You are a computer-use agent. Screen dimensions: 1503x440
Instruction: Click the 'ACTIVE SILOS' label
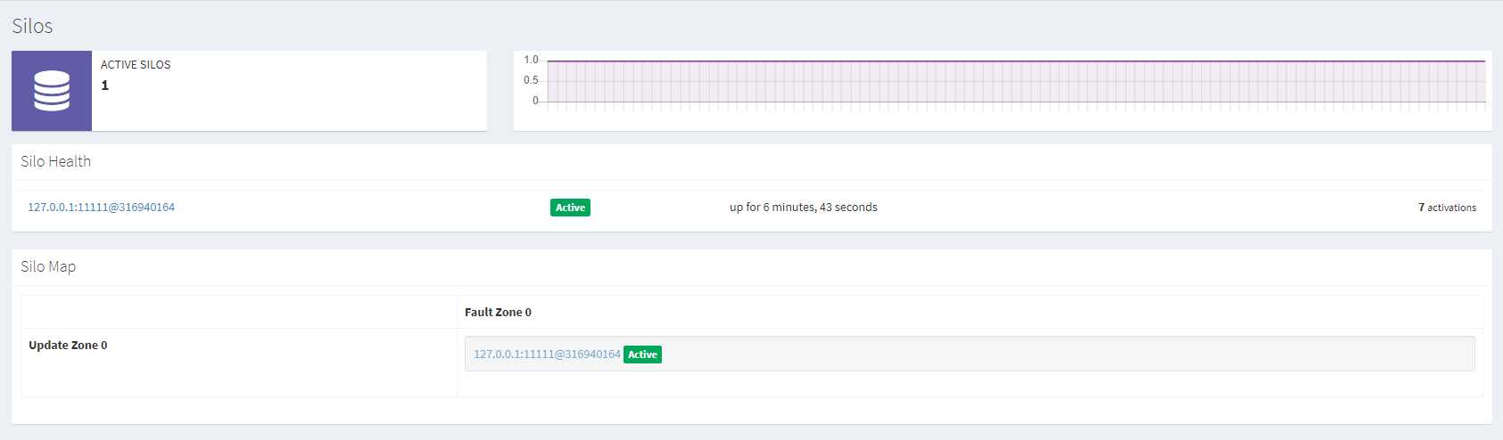click(136, 64)
